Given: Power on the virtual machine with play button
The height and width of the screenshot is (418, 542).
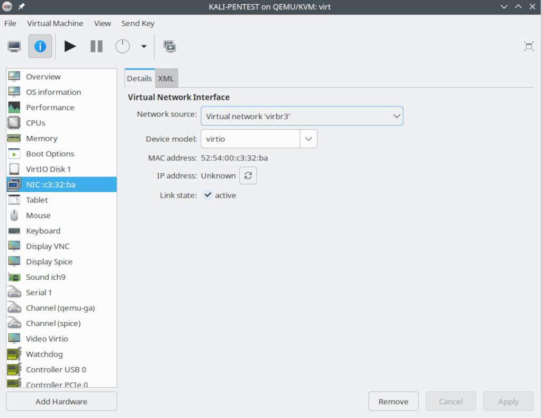Looking at the screenshot, I should click(70, 46).
